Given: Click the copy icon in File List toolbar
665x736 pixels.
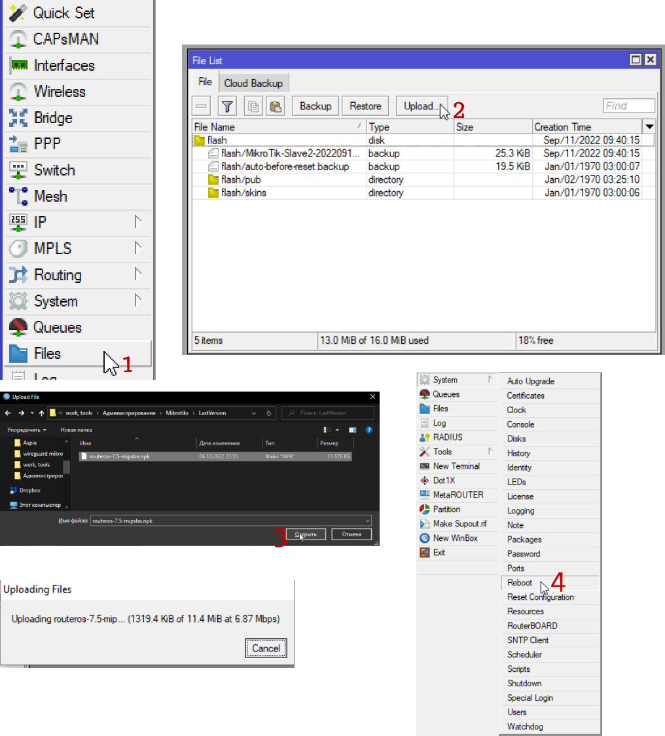Looking at the screenshot, I should click(x=253, y=106).
